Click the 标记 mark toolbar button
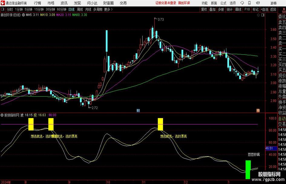286x184 pixels. click(255, 9)
